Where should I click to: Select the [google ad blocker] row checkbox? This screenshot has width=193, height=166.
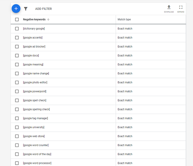[x=17, y=47]
